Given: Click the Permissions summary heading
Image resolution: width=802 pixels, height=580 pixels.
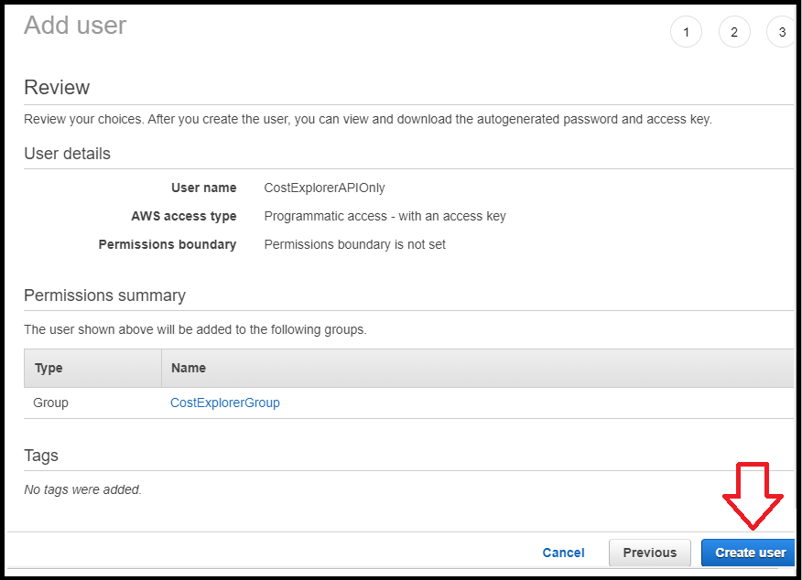Looking at the screenshot, I should tap(104, 295).
